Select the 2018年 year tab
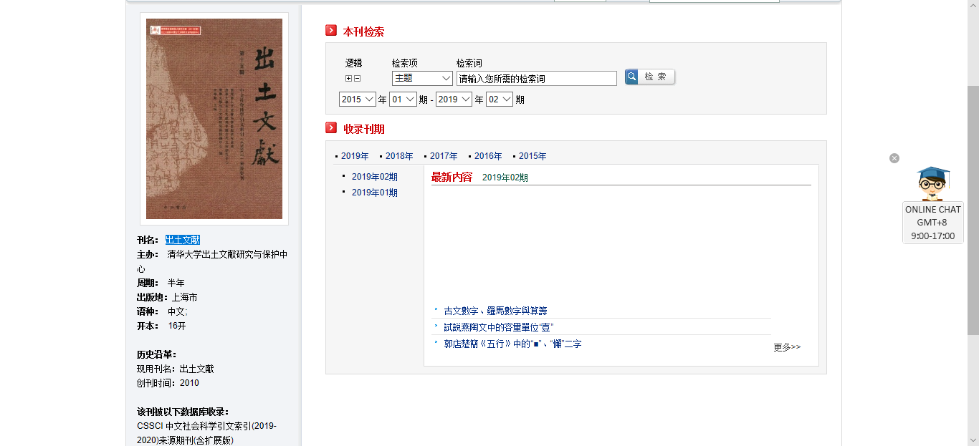 point(399,156)
